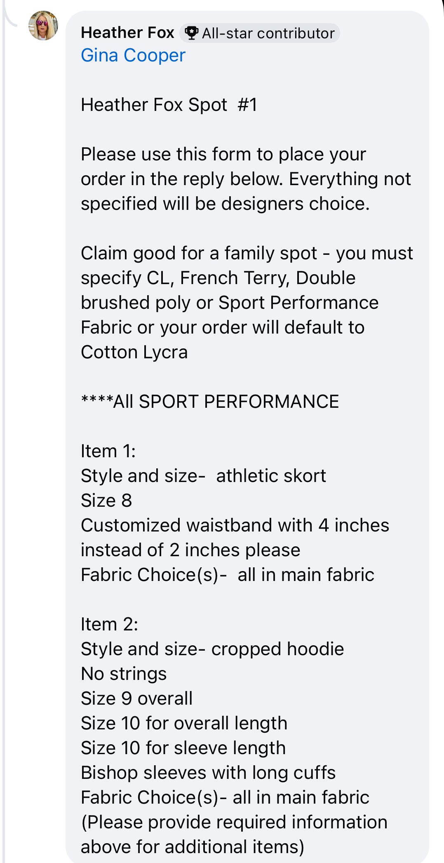Click the "Please use this form" paragraph
The width and height of the screenshot is (444, 863).
point(245,179)
